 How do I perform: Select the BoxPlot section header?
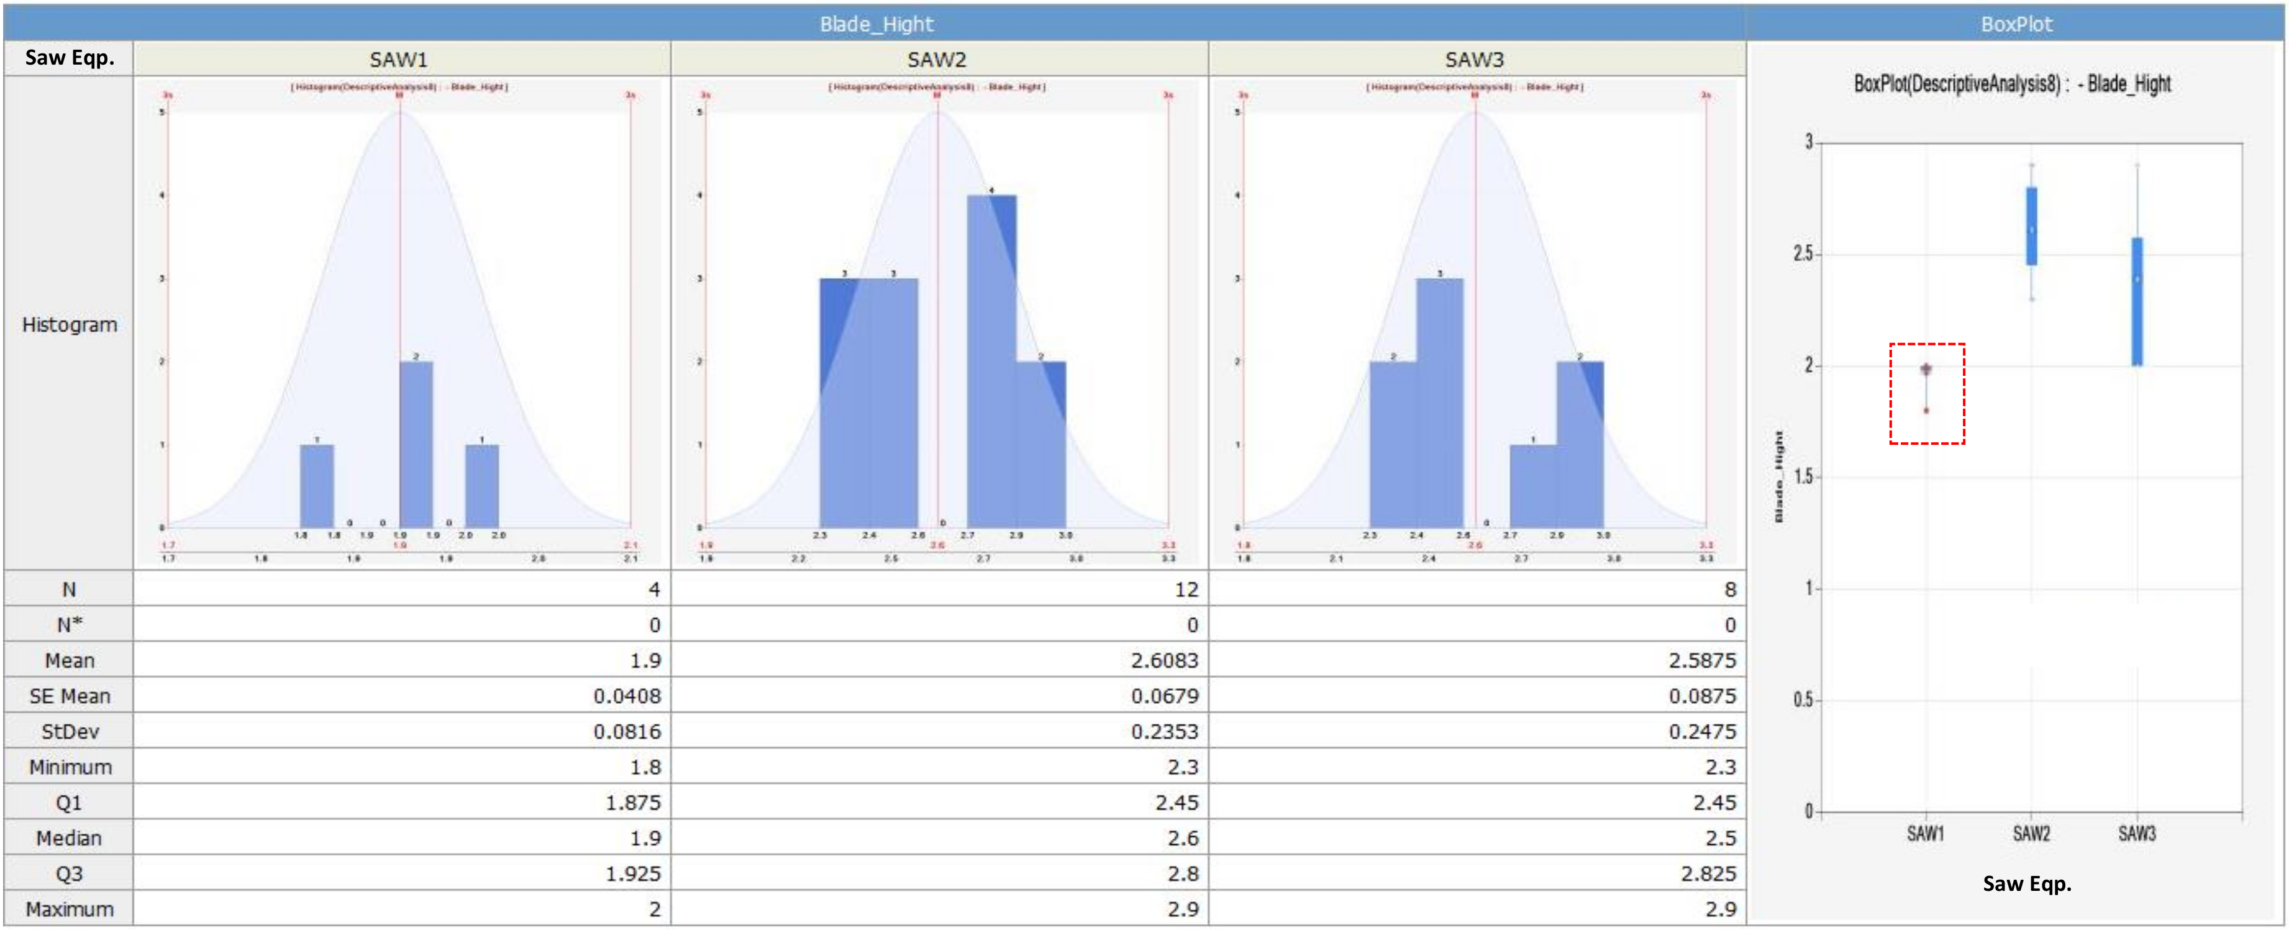click(x=2016, y=24)
